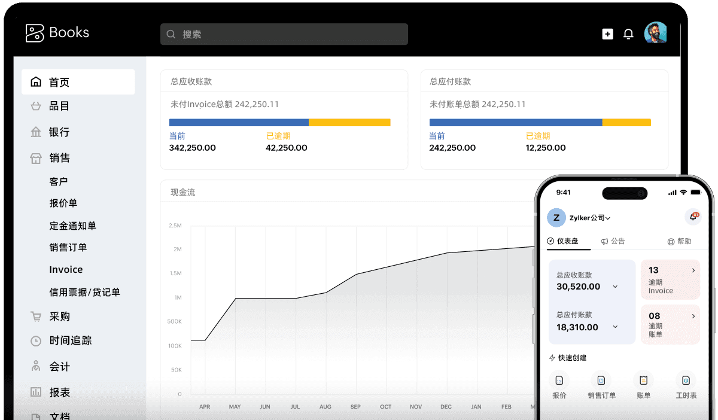This screenshot has height=420, width=718.
Task: Click the Books logo icon
Action: [35, 33]
